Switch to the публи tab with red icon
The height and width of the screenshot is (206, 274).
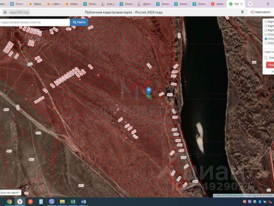pos(217,4)
